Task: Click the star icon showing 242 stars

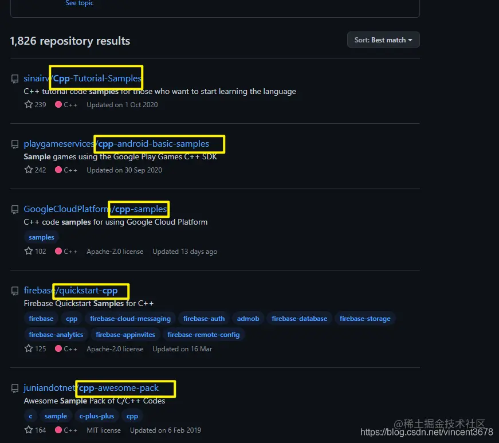Action: (29, 170)
